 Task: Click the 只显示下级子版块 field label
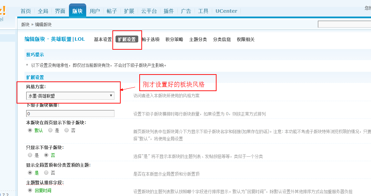click(45, 147)
